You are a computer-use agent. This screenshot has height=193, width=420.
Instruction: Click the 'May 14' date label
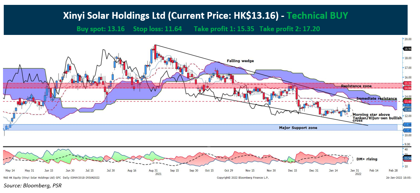10,170
